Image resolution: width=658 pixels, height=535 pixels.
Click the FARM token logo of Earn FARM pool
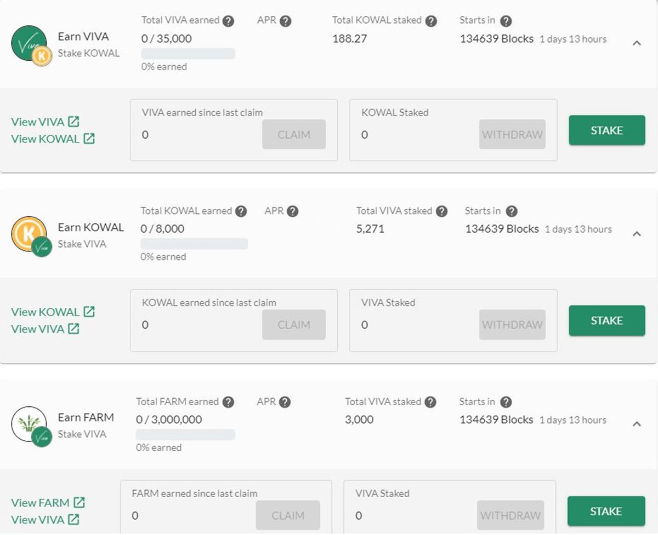pyautogui.click(x=31, y=426)
